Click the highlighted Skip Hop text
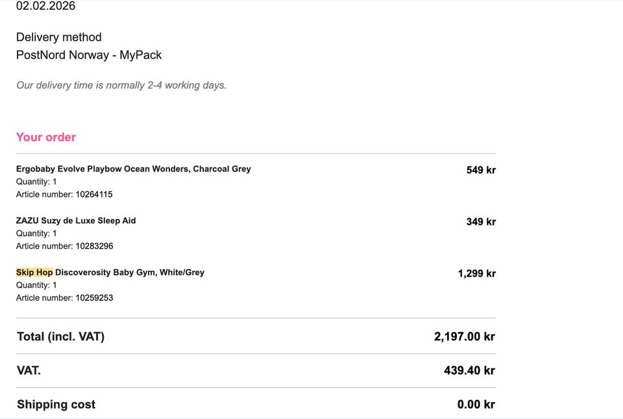This screenshot has width=623, height=419. 34,272
